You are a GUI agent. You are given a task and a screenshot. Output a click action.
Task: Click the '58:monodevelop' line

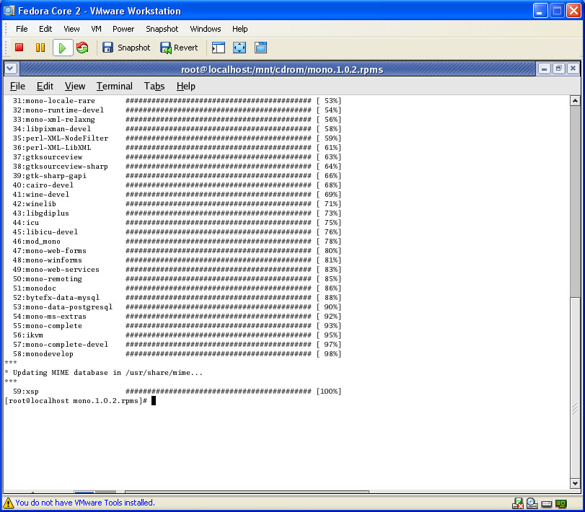pyautogui.click(x=177, y=354)
